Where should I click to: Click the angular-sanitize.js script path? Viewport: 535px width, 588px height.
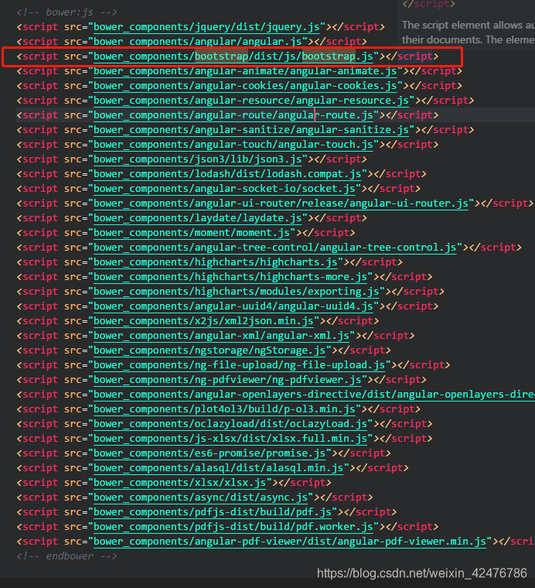pos(251,130)
